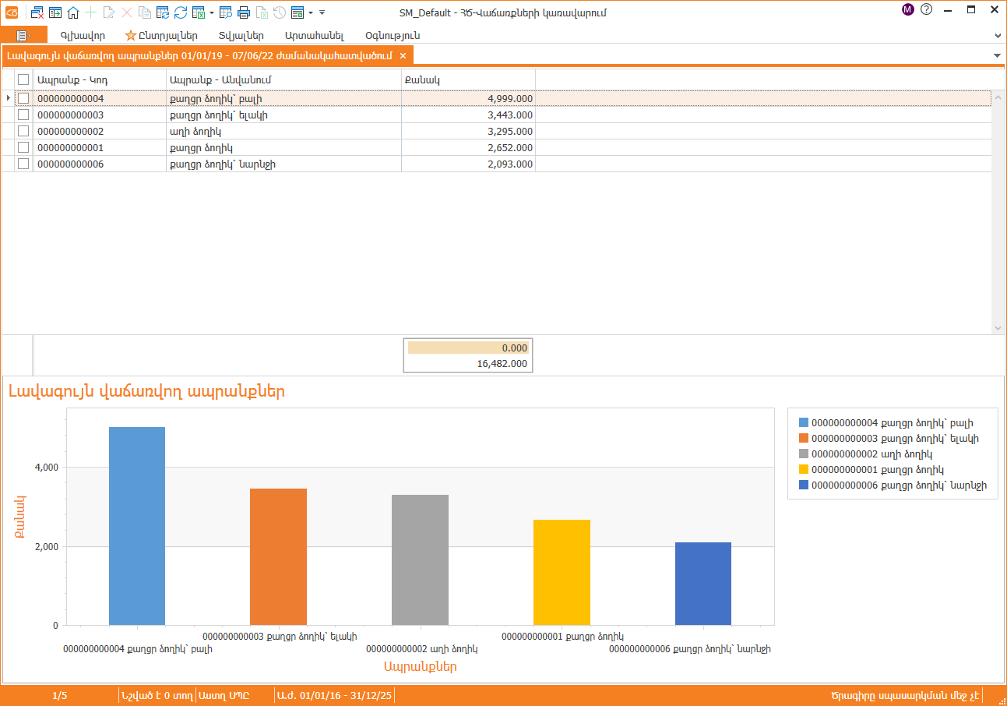The width and height of the screenshot is (1007, 706).
Task: Select the cell աղի ձողիկ in table
Action: click(x=283, y=131)
